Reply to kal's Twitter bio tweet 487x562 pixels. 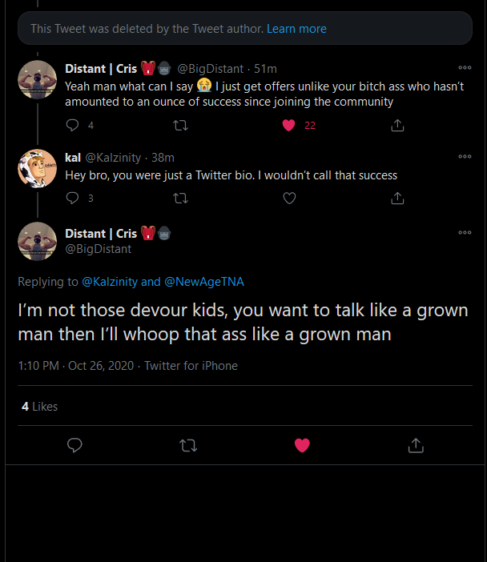(73, 198)
